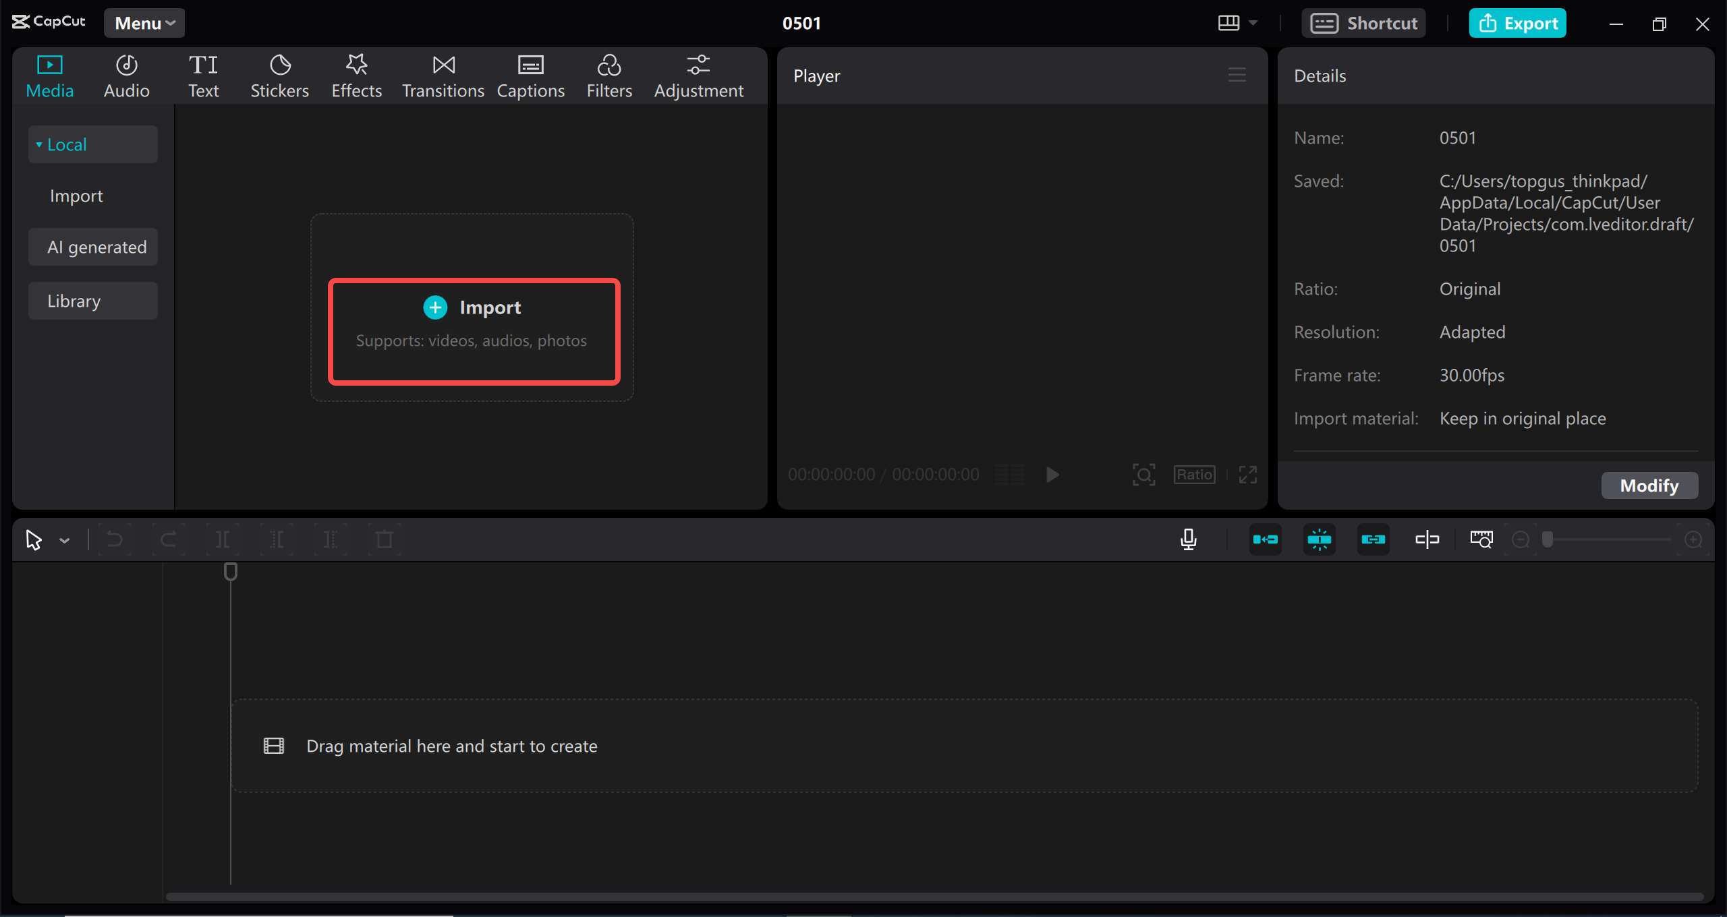Click the Import button to add media
Image resolution: width=1727 pixels, height=917 pixels.
472,306
